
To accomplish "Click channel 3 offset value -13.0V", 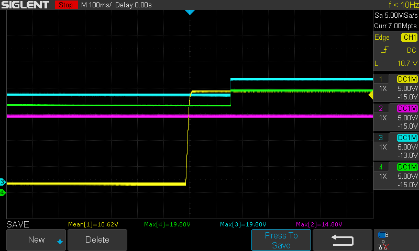I will pyautogui.click(x=408, y=155).
